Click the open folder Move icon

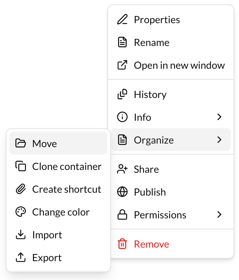tap(21, 143)
